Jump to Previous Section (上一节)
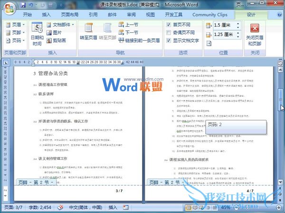 [x=128, y=25]
